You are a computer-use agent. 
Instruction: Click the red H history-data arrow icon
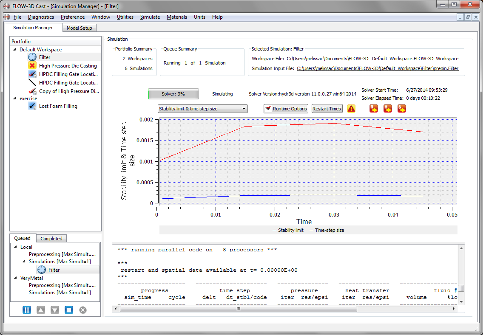[x=387, y=109]
